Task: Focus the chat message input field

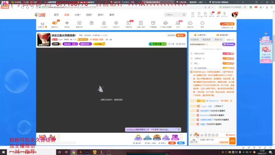Action: coord(213,141)
